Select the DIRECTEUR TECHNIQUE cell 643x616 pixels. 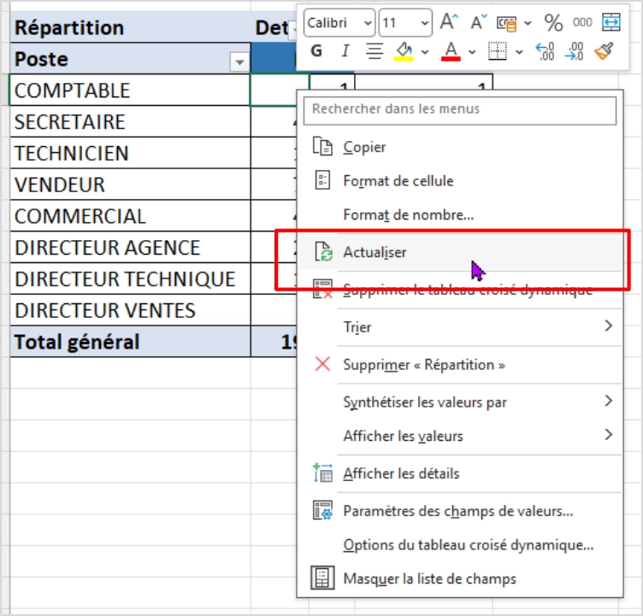[x=130, y=279]
